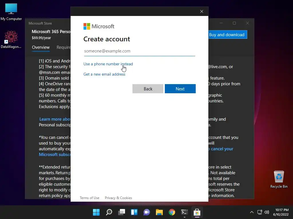The image size is (293, 219).
Task: Click 'Use a phone number instead' link
Action: point(108,64)
